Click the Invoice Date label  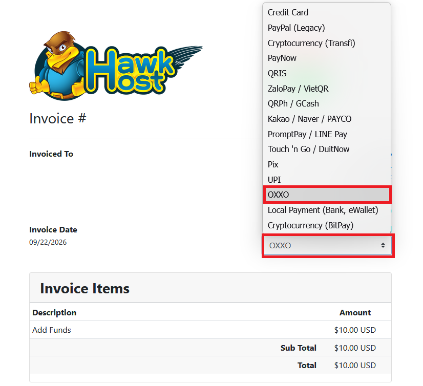(x=53, y=230)
